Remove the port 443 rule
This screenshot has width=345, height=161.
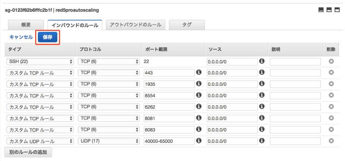[331, 73]
